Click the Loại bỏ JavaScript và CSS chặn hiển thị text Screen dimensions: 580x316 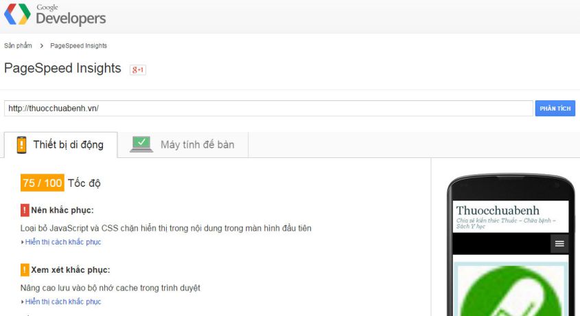click(x=165, y=228)
